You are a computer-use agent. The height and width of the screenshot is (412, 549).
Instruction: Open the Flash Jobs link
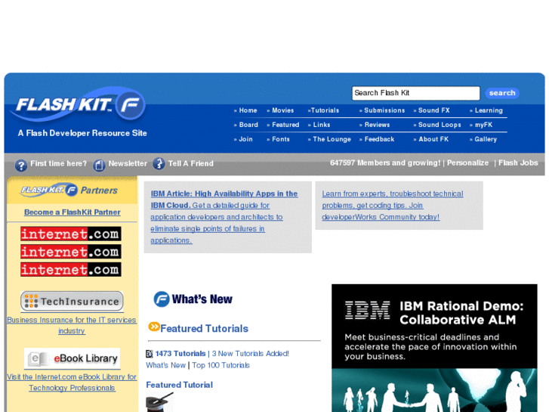coord(518,163)
